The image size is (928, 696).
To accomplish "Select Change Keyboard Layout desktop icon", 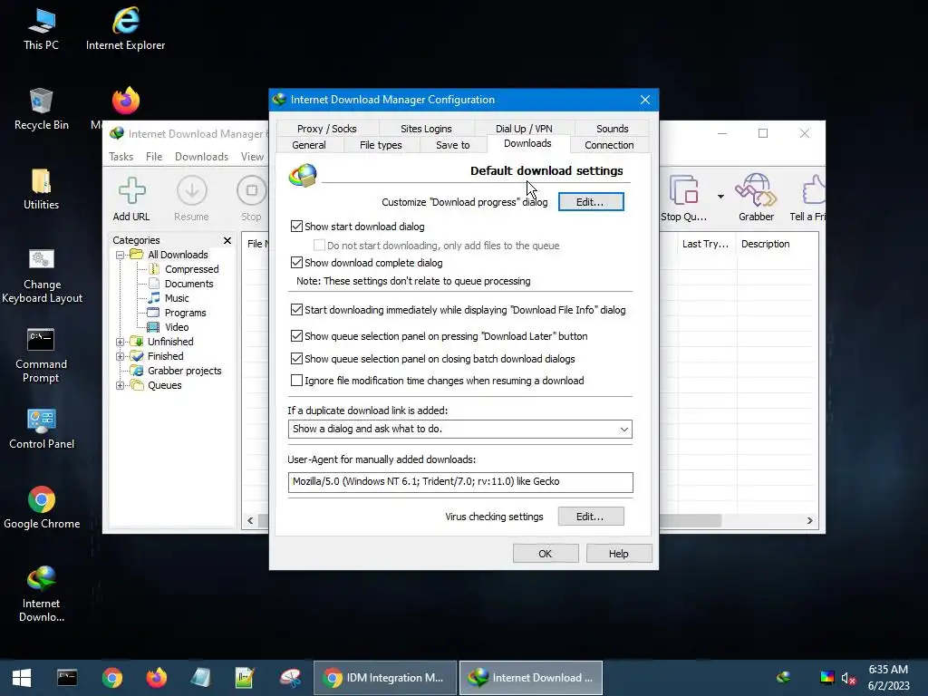I will [x=42, y=276].
